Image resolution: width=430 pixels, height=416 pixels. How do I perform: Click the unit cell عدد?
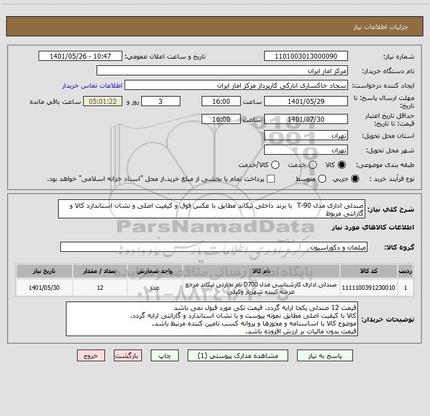(x=155, y=288)
